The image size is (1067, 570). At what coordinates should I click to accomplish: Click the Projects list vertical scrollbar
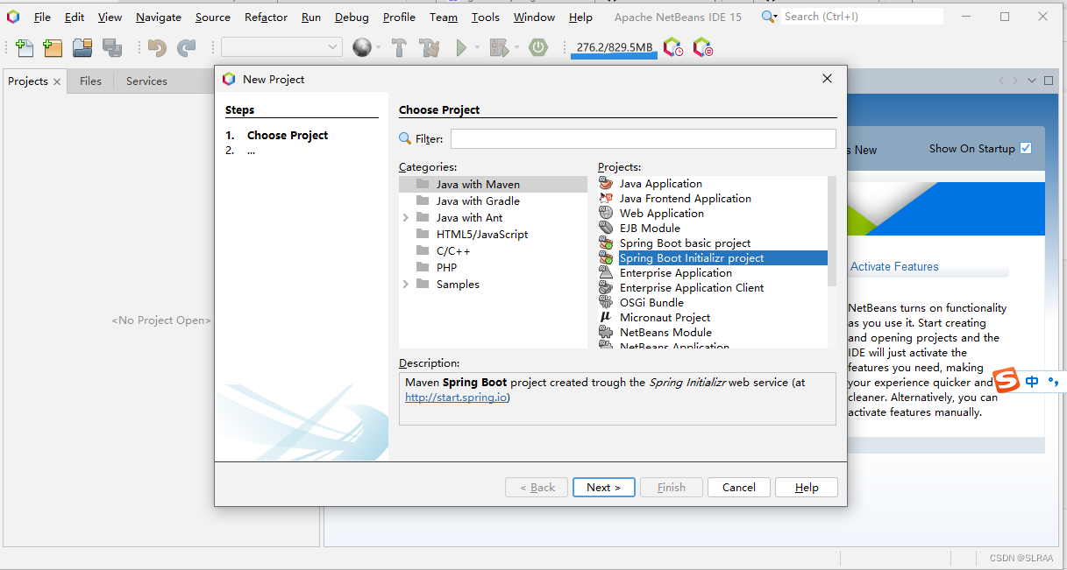tap(832, 232)
